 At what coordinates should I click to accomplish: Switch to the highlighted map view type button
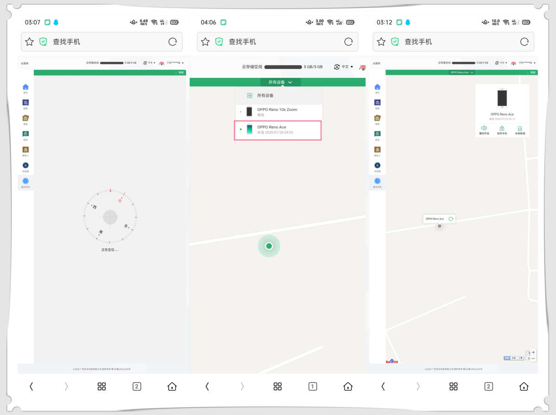507,358
